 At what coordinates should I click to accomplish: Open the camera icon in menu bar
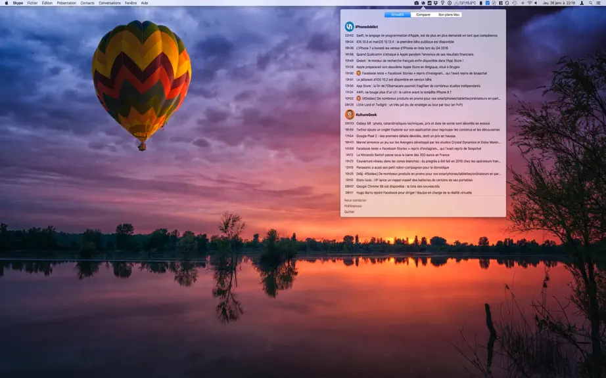point(416,3)
